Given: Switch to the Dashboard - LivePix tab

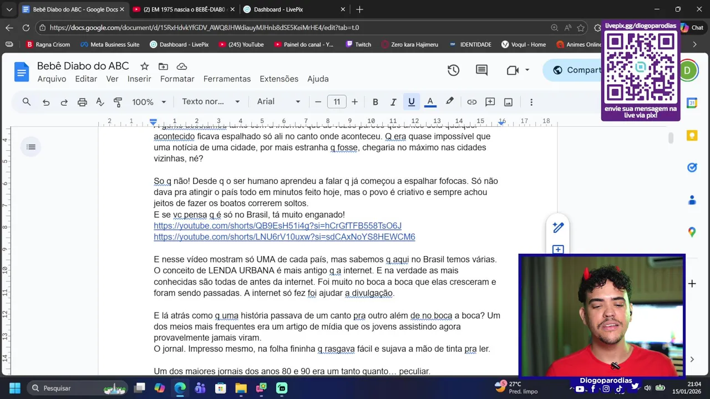Looking at the screenshot, I should coord(295,9).
